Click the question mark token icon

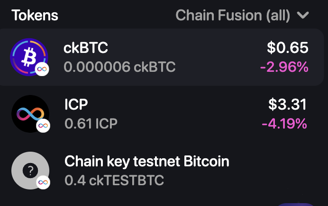coord(29,170)
